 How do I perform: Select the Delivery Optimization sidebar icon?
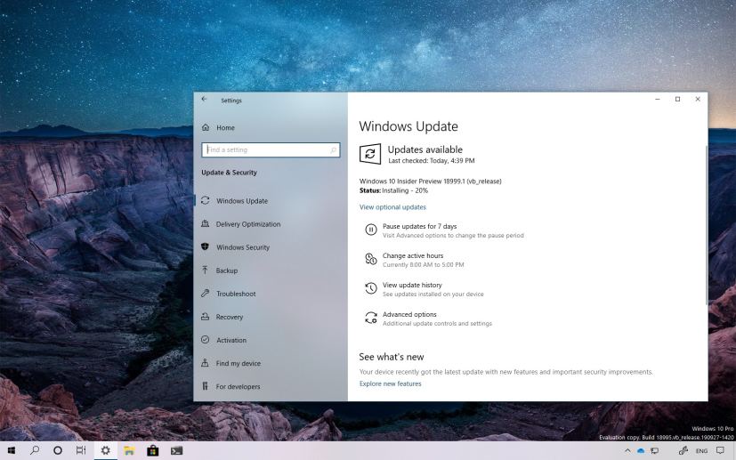click(205, 224)
